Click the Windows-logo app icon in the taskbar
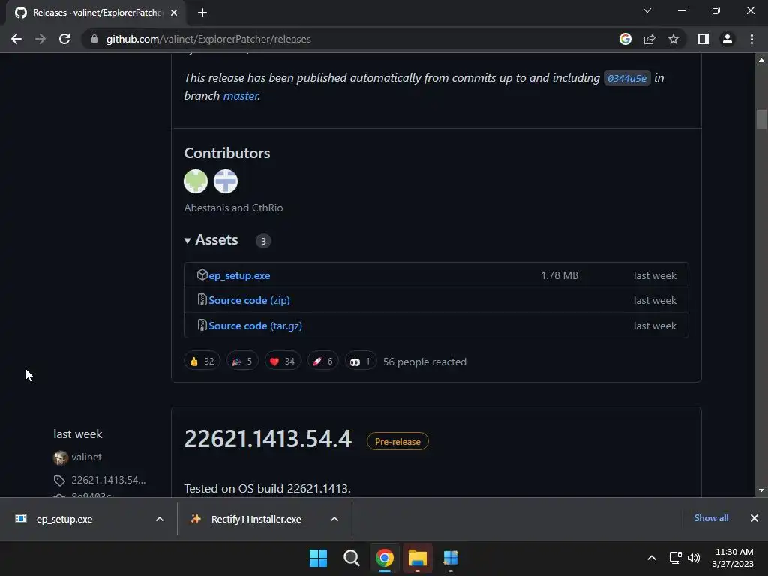The width and height of the screenshot is (768, 576). click(x=451, y=558)
